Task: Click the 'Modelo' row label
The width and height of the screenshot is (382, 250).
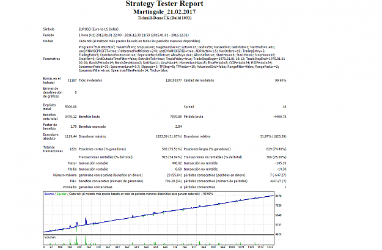Action: (x=48, y=41)
